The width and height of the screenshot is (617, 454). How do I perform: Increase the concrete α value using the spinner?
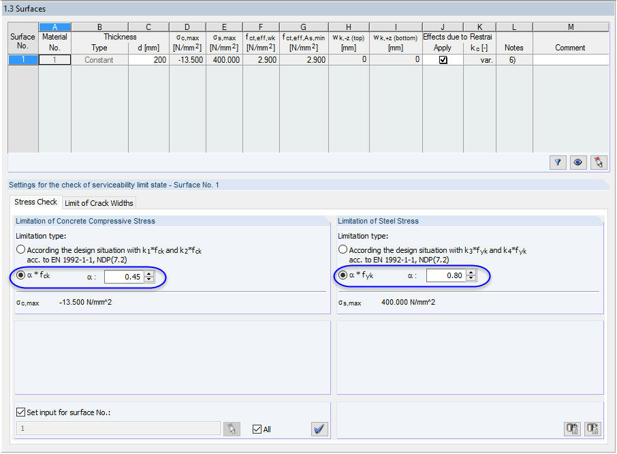pyautogui.click(x=148, y=273)
